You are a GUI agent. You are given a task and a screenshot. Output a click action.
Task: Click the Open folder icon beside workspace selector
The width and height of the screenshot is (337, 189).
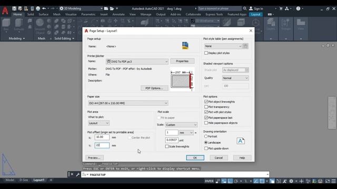[x=112, y=8]
